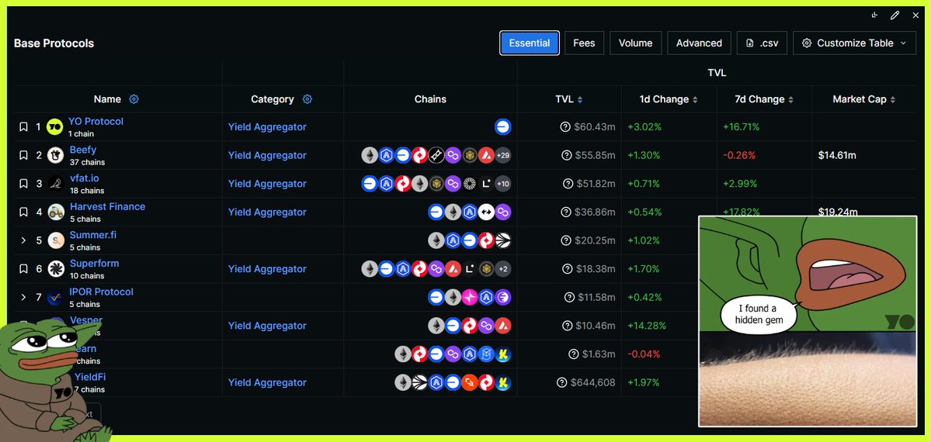Show Beefy's +29 more chains badge

click(x=503, y=155)
